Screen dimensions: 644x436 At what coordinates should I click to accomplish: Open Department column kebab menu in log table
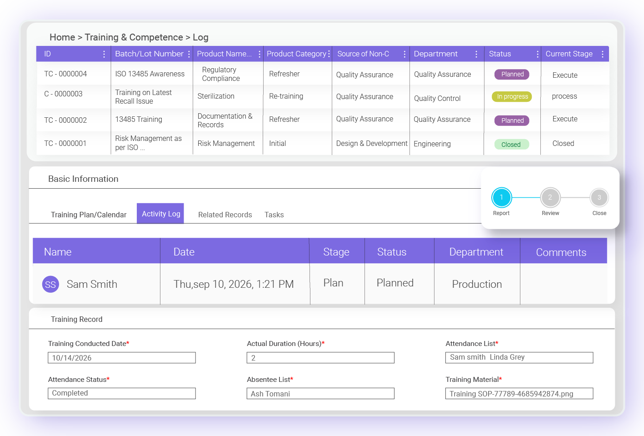[x=476, y=54]
